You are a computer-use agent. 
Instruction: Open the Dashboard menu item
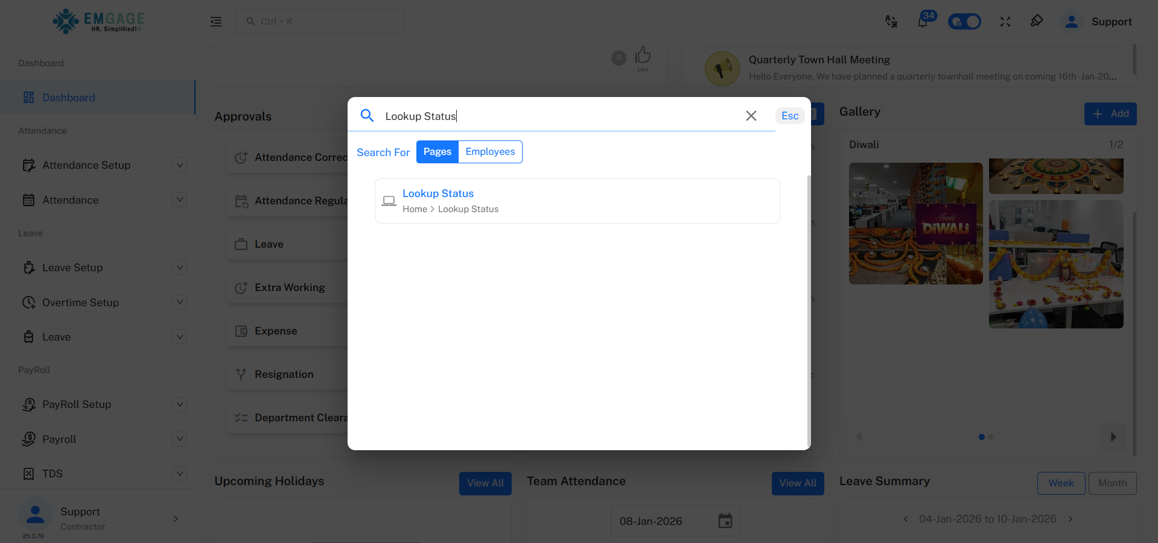point(68,97)
